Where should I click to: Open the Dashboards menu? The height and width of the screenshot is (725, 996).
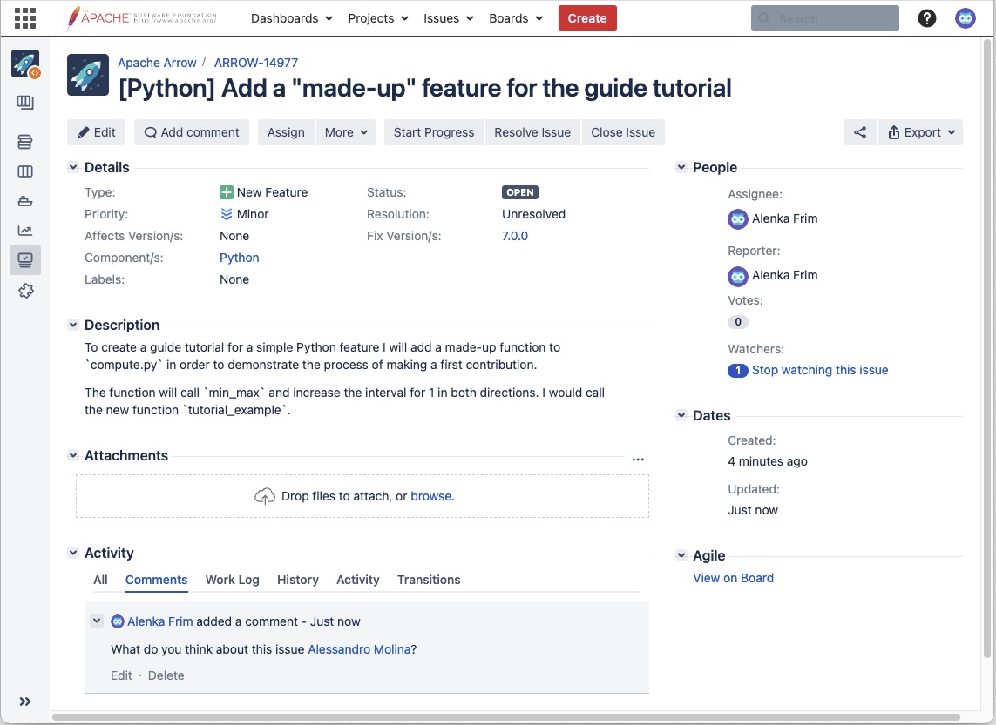pos(291,18)
